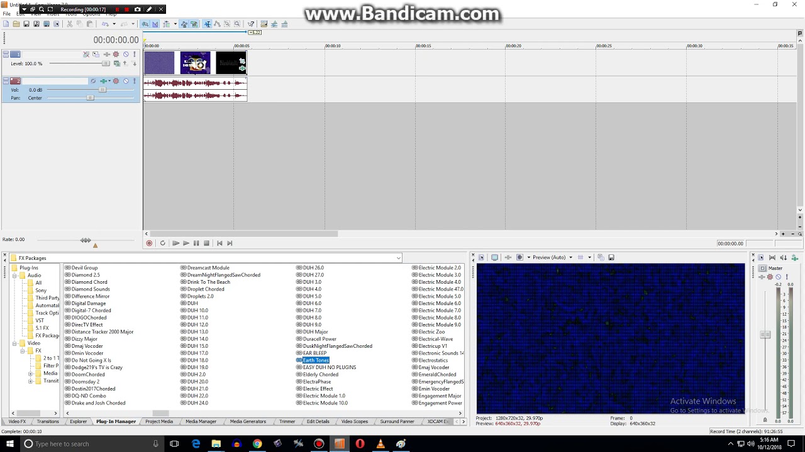Toggle Loop Playback in the transport bar
Screen dimensions: 805x452
coord(162,244)
